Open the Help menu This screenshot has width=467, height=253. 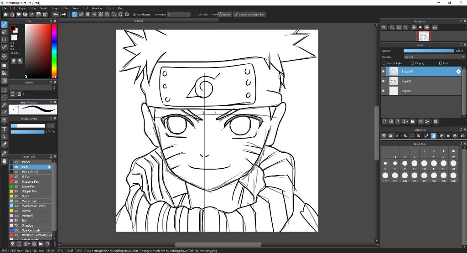121,8
